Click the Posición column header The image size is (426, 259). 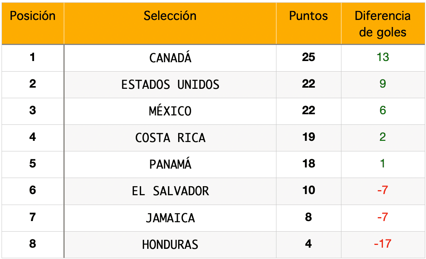click(x=32, y=16)
